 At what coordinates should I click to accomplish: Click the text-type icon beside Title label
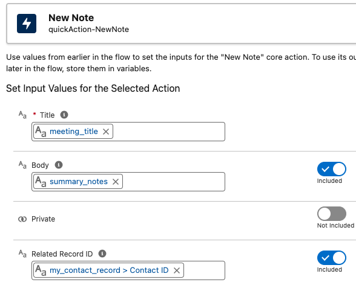tap(22, 115)
